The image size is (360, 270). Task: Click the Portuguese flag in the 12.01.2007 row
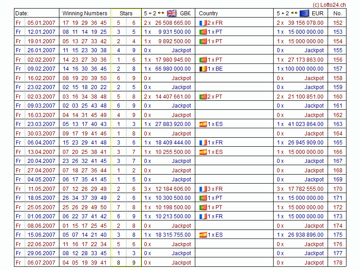202,32
